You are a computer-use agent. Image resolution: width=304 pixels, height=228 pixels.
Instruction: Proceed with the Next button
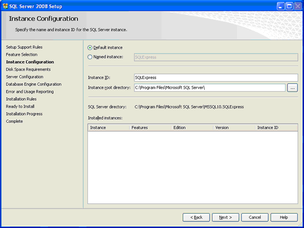225,218
